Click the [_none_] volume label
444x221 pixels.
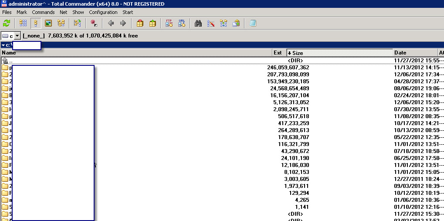pyautogui.click(x=34, y=36)
